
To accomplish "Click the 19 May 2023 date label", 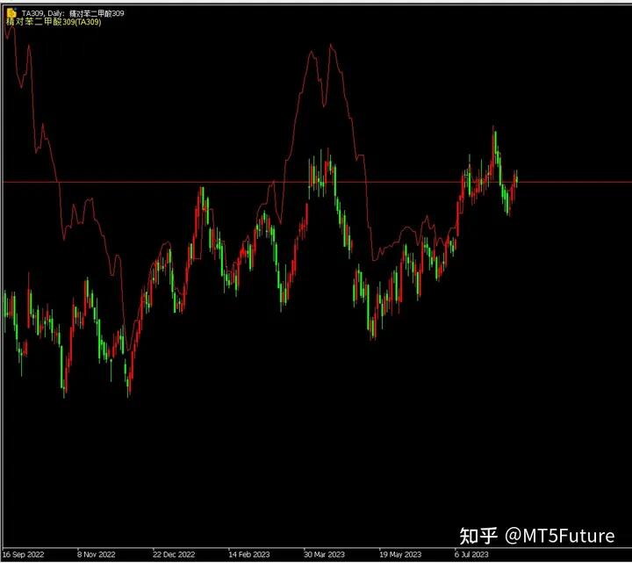I will point(400,554).
